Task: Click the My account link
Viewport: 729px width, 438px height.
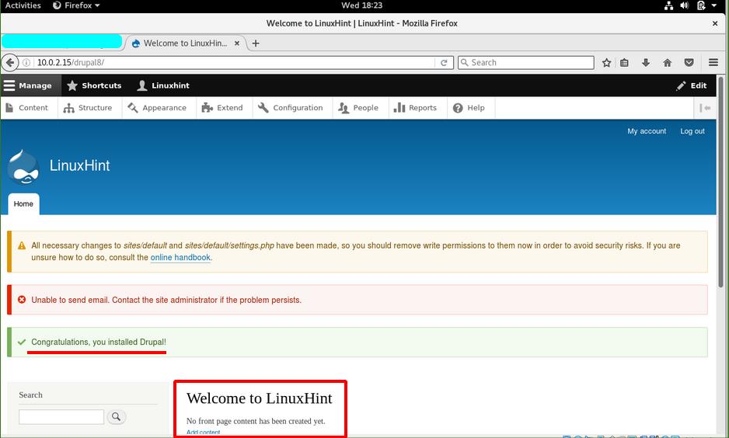Action: [x=647, y=131]
